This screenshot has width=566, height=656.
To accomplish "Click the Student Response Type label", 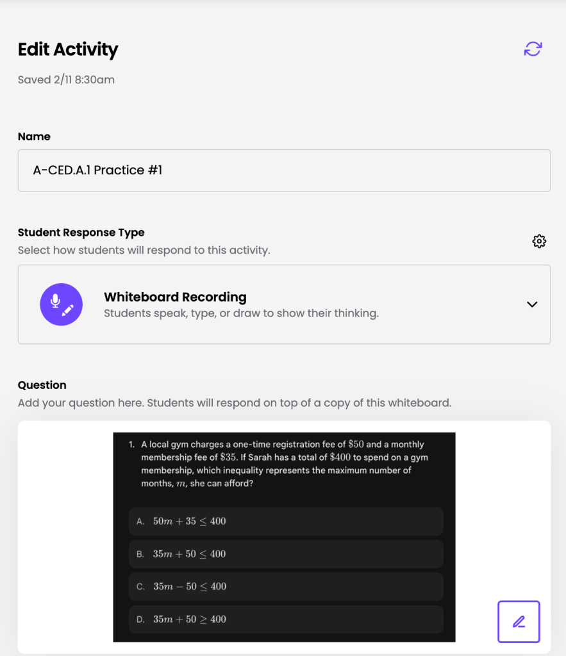I will coord(81,233).
